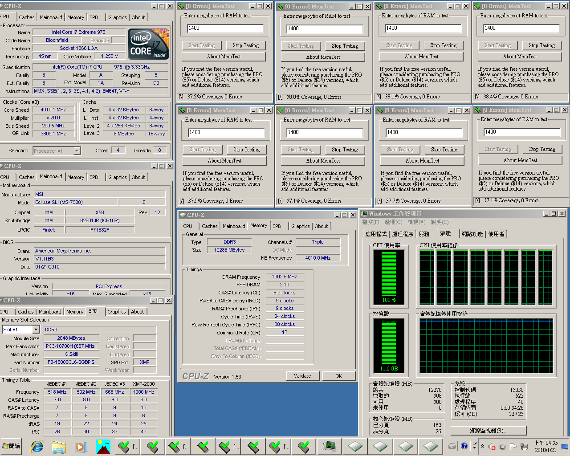
Task: Click title icon of MemTest window at 37.2% coverage
Action: pyautogui.click(x=181, y=6)
